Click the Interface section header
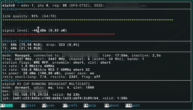The height and width of the screenshot is (110, 193). tap(14, 2)
